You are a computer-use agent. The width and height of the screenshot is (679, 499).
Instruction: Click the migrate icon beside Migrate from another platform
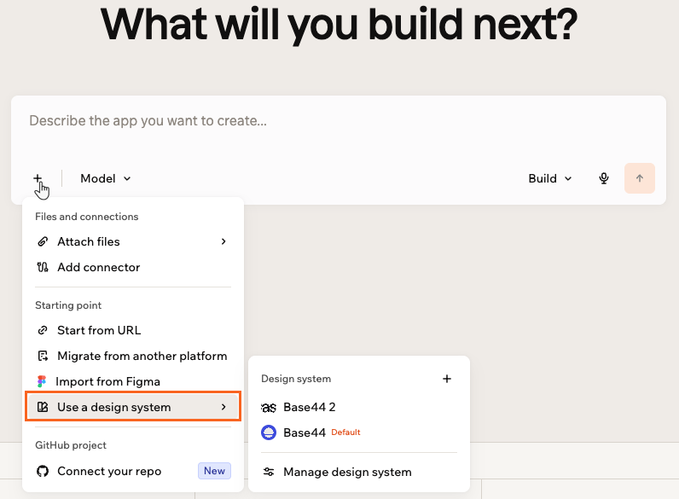tap(43, 356)
